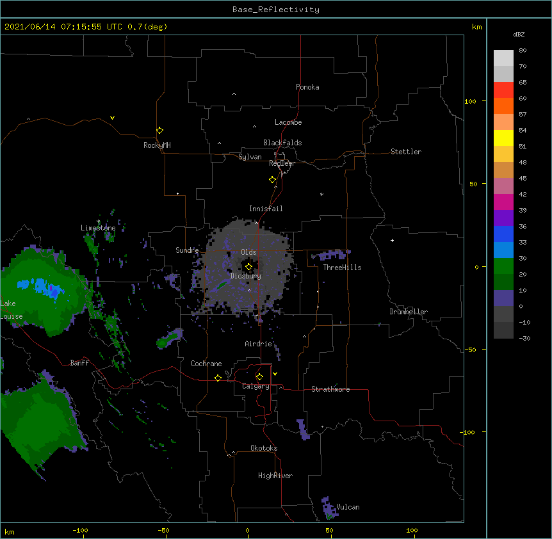Select the RockyMH label
The width and height of the screenshot is (552, 539).
(x=157, y=145)
